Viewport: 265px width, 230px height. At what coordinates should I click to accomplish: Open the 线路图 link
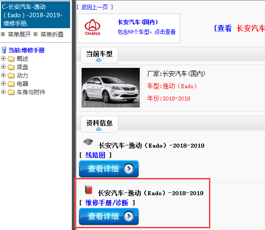pos(95,155)
